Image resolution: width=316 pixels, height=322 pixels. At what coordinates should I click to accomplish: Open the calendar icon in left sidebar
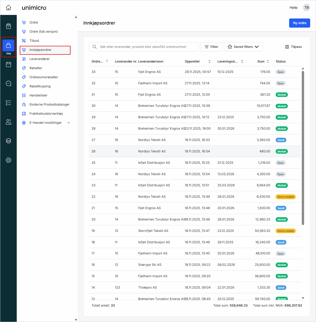coord(8,65)
